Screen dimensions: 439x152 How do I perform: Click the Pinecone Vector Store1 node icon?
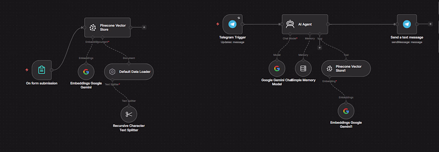click(x=330, y=69)
